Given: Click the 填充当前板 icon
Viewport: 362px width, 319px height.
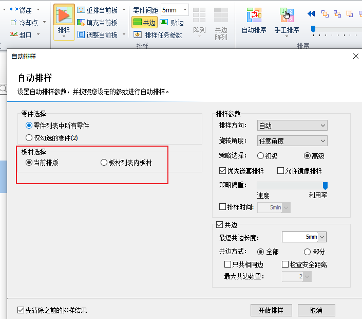Looking at the screenshot, I should pyautogui.click(x=81, y=23).
